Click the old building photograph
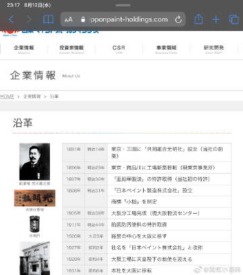 coord(34,258)
